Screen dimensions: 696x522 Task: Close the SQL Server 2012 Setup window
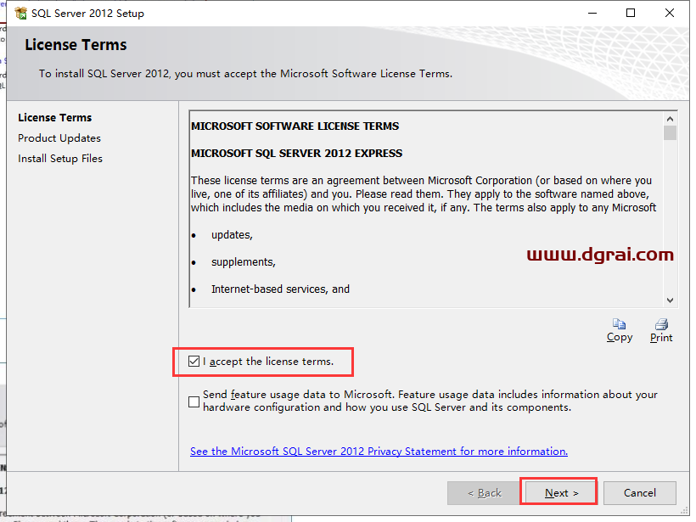[x=670, y=13]
